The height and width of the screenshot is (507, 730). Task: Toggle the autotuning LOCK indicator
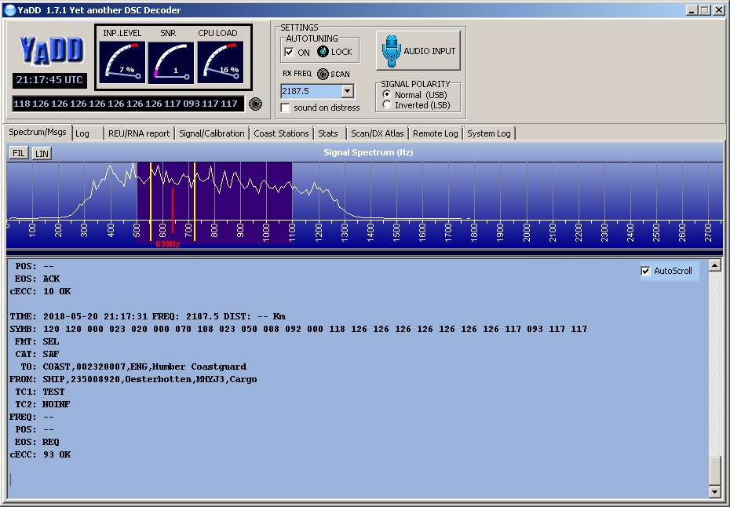[x=323, y=52]
